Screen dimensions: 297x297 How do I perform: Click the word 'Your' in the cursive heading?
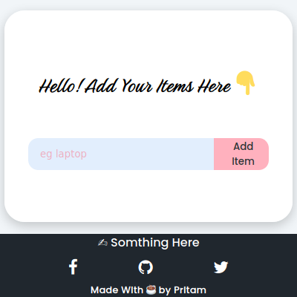click(x=137, y=86)
